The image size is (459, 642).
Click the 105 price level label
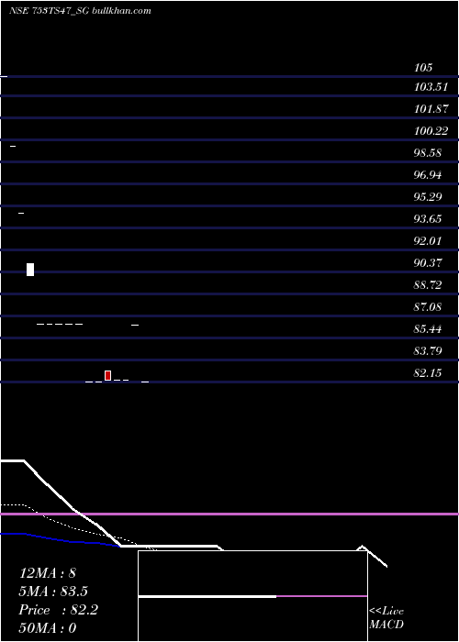423,68
